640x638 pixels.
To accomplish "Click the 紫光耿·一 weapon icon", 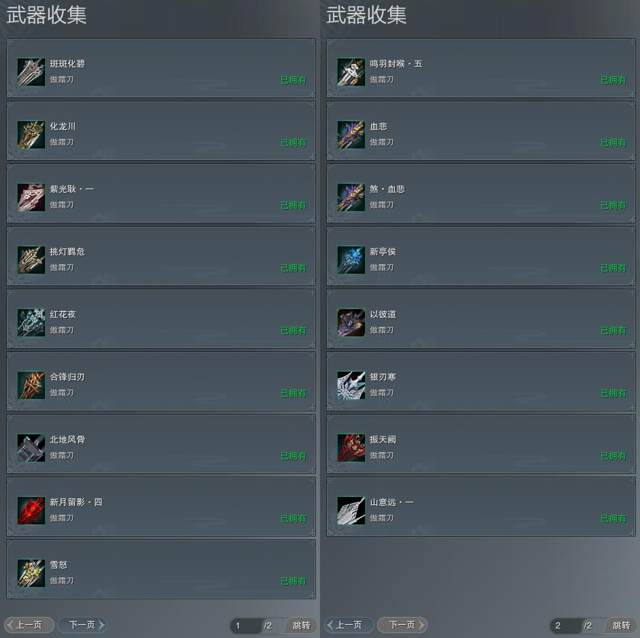I will (31, 197).
